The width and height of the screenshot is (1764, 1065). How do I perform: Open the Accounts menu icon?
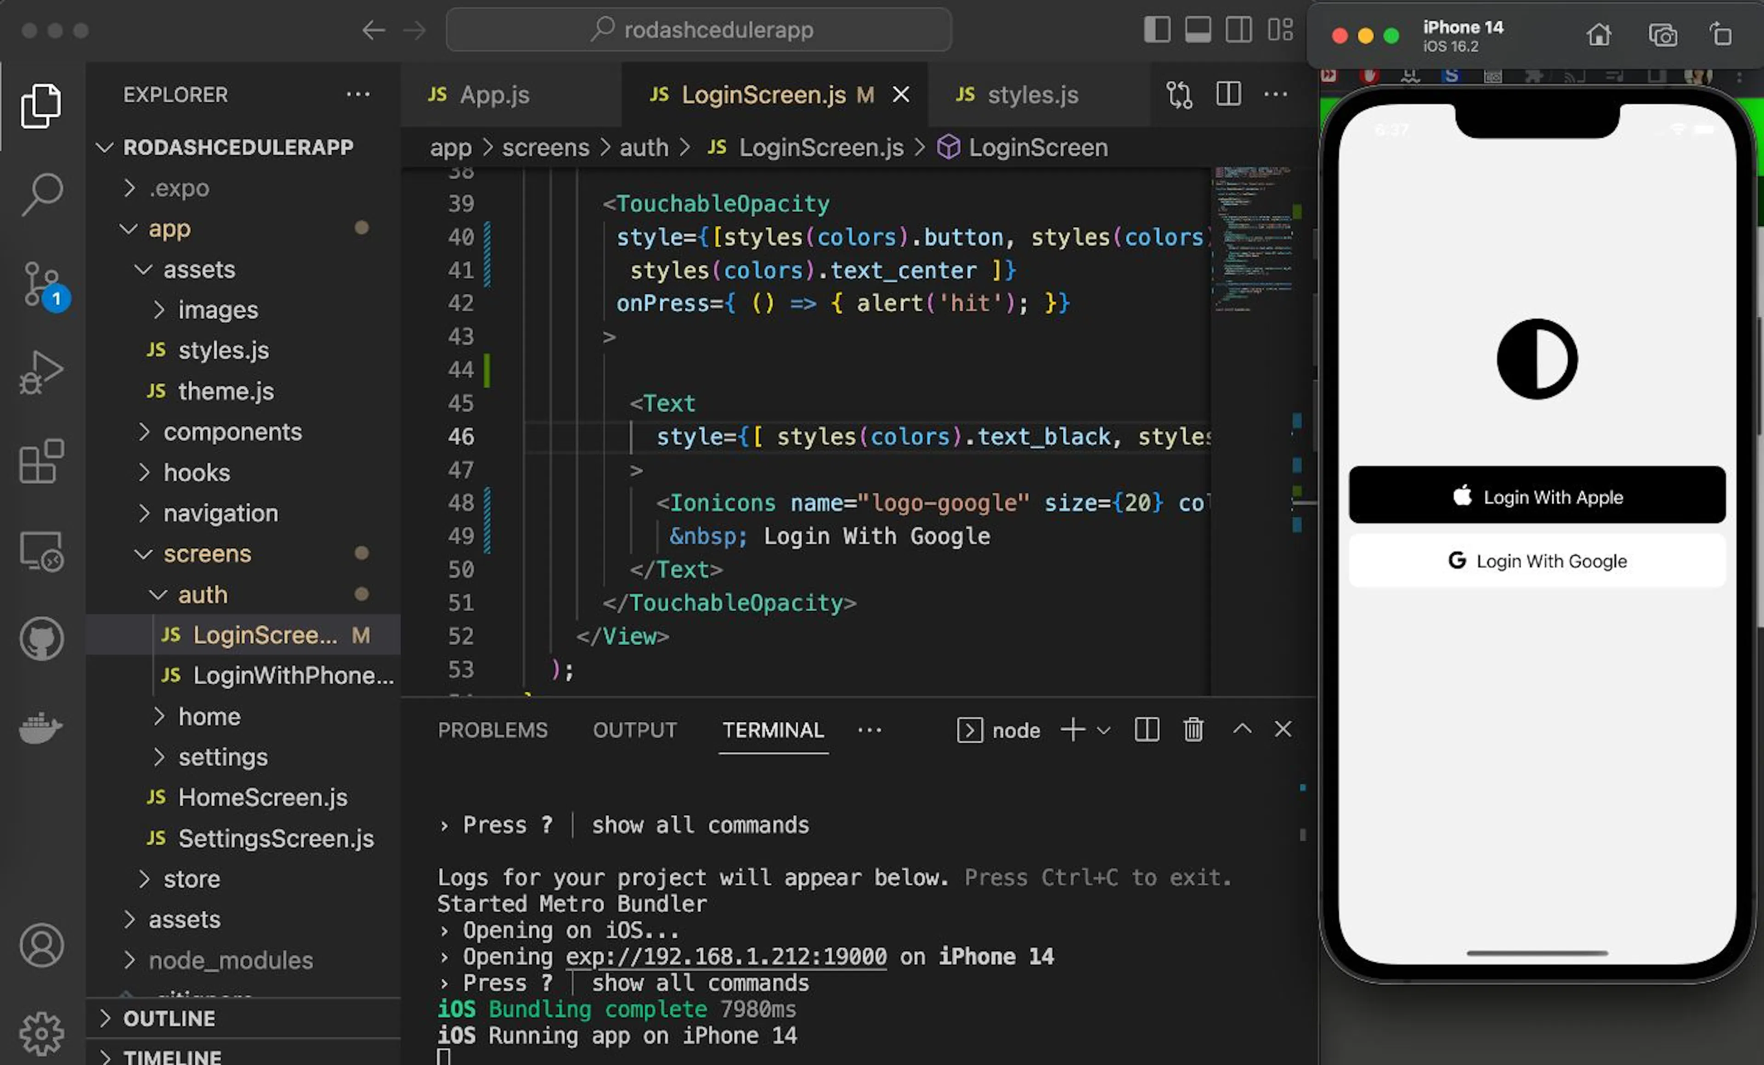coord(41,946)
